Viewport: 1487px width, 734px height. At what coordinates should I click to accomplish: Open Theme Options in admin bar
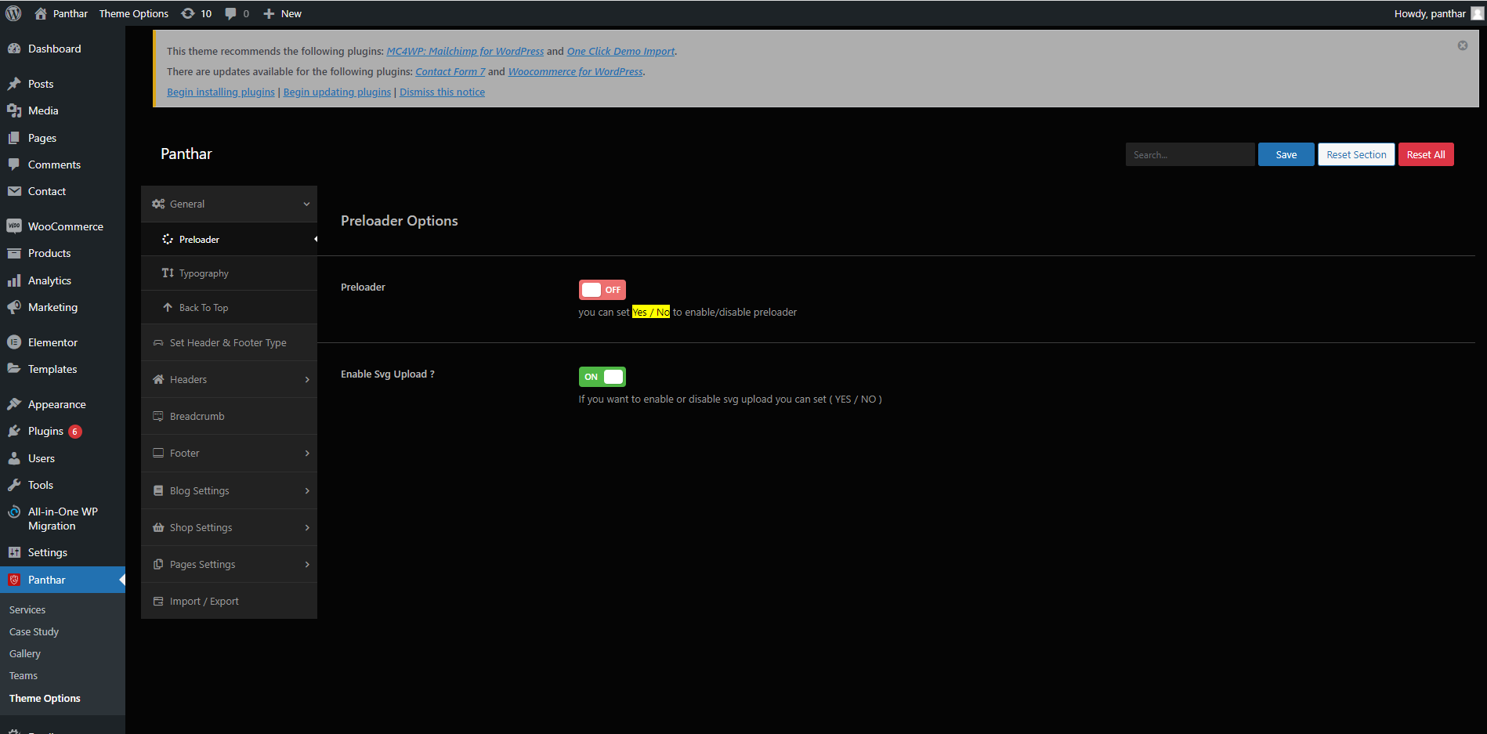(x=133, y=13)
